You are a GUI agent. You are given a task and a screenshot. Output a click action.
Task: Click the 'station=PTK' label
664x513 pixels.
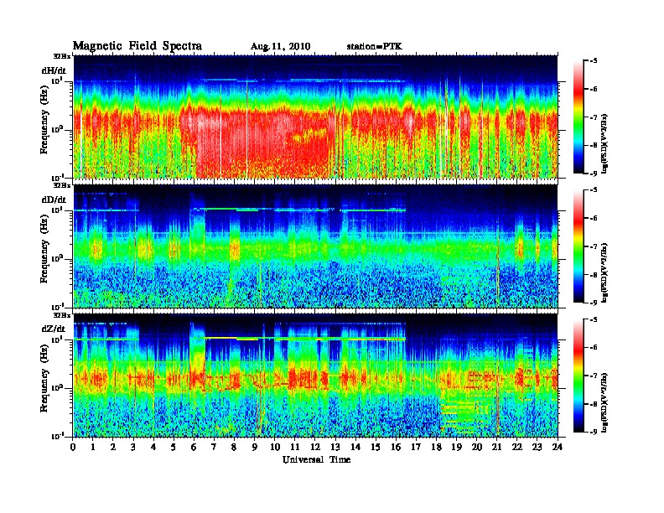click(x=375, y=46)
